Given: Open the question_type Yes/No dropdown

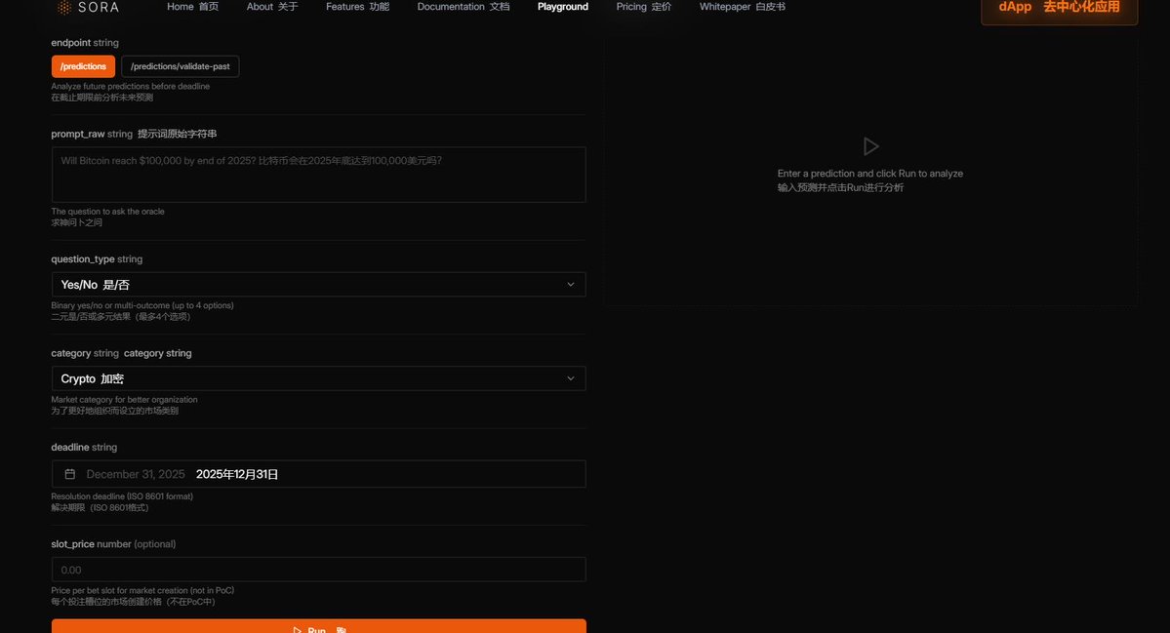Looking at the screenshot, I should click(x=319, y=284).
